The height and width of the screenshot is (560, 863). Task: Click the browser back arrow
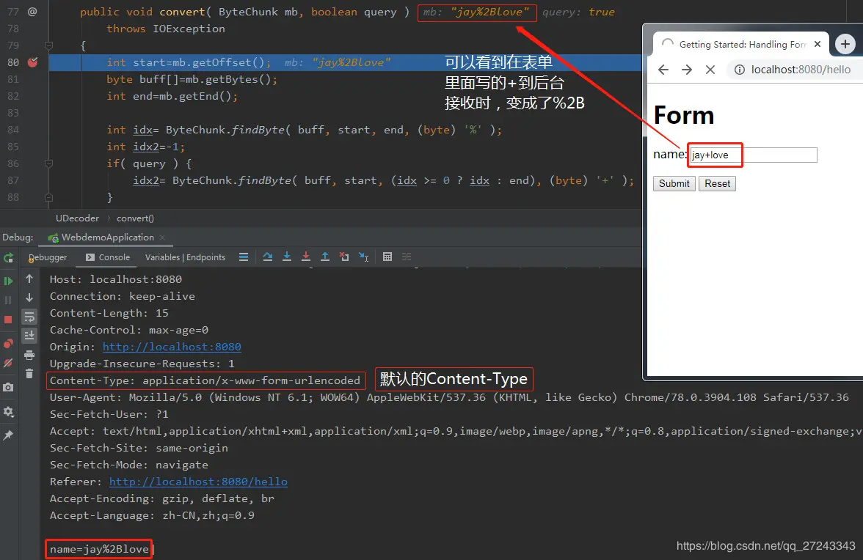coord(663,70)
